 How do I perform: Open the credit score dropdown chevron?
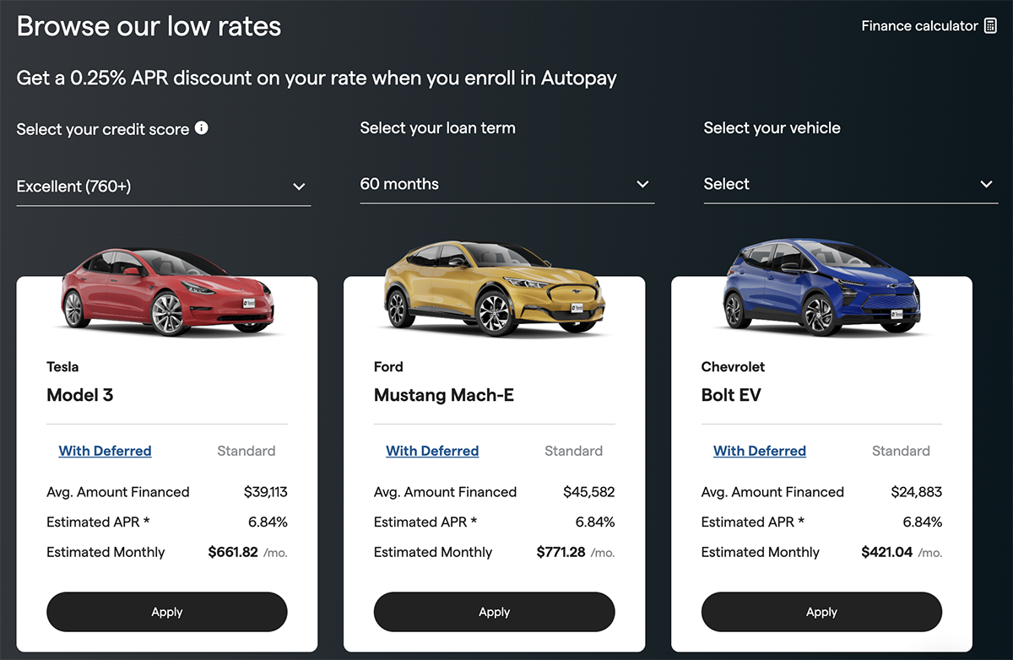tap(299, 187)
